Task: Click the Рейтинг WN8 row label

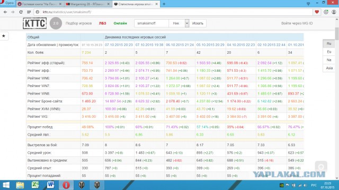Action: 39,93
